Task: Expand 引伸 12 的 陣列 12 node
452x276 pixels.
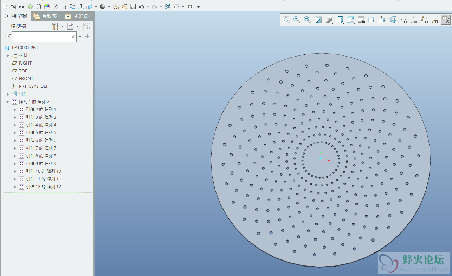Action: 15,187
